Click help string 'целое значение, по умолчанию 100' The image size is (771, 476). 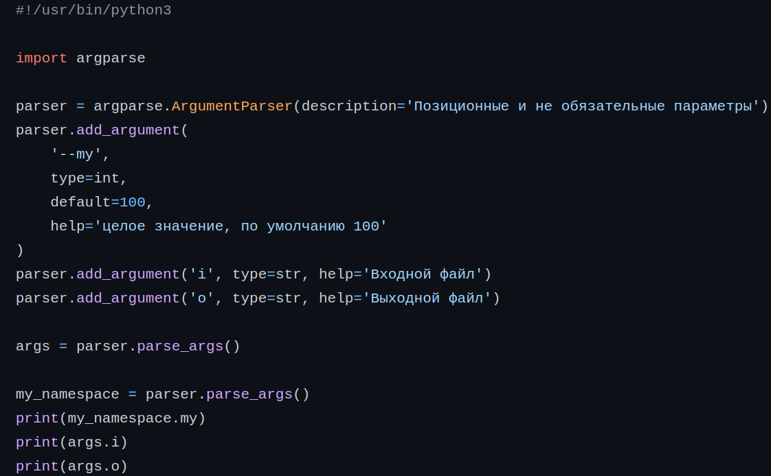pos(241,227)
